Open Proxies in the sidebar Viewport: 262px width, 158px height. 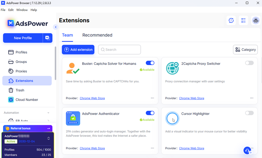coord(27,71)
